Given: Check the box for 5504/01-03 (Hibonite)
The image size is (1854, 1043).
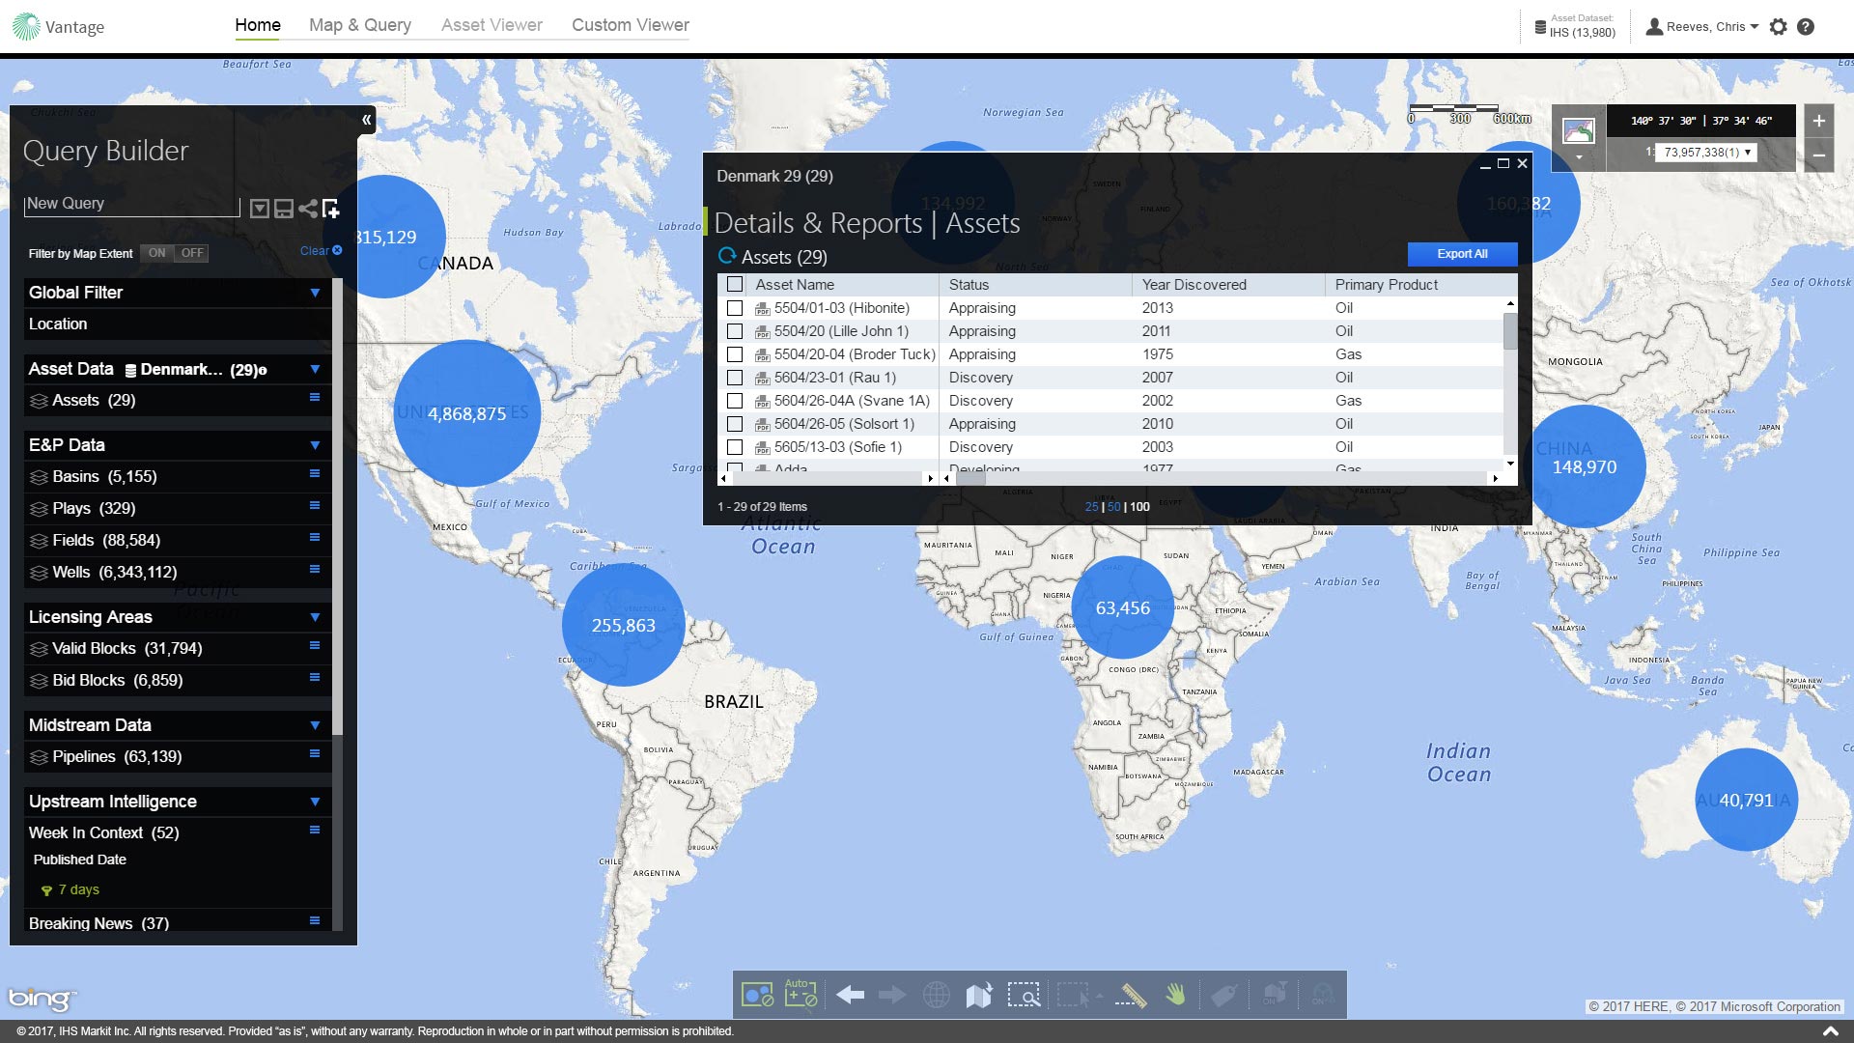Looking at the screenshot, I should click(x=735, y=308).
